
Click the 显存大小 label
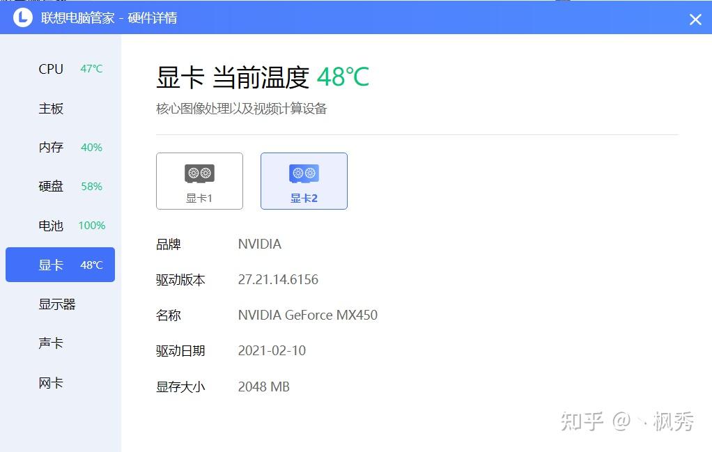[180, 387]
